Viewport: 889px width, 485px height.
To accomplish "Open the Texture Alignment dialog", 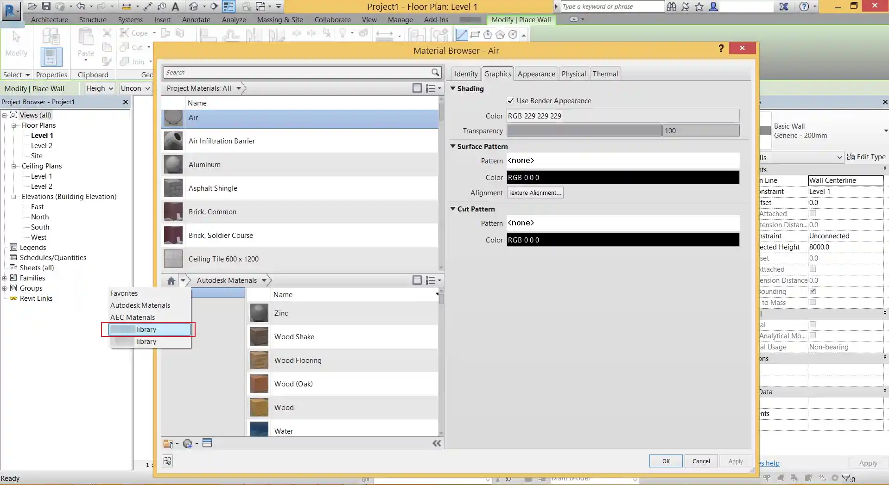I will click(x=534, y=193).
